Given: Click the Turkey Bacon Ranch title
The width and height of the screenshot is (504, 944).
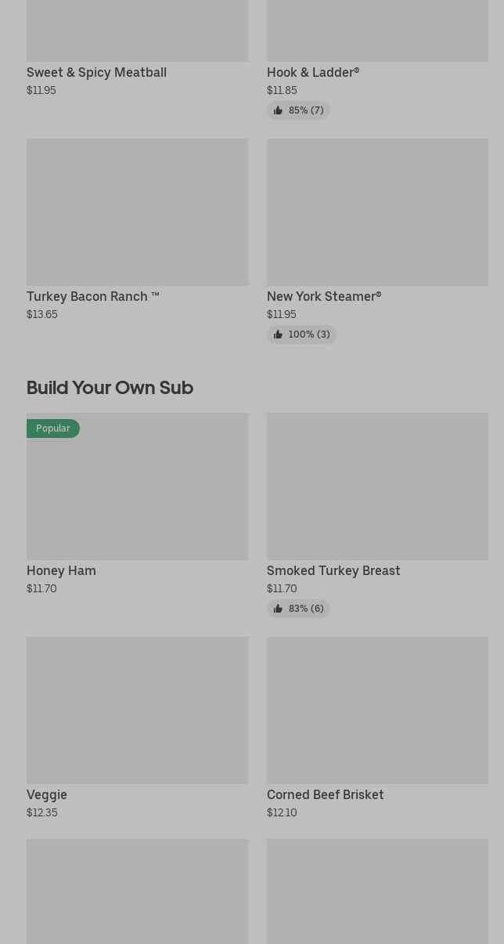Looking at the screenshot, I should coord(92,296).
